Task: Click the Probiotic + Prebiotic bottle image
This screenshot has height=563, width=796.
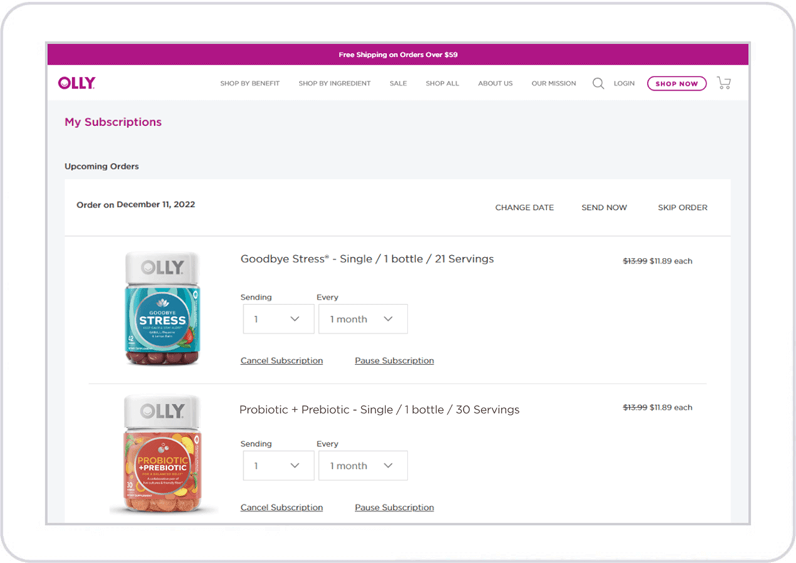Action: [x=163, y=454]
